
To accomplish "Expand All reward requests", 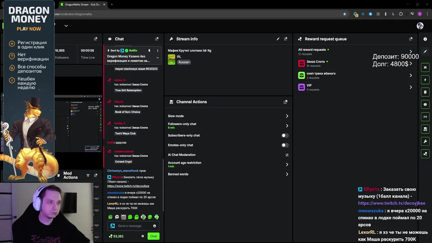I will (x=411, y=52).
